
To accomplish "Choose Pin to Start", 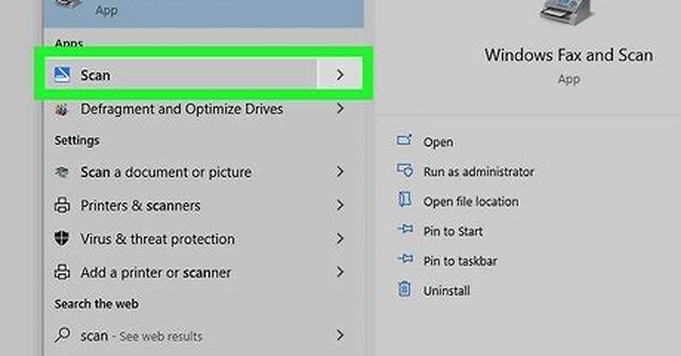I will tap(453, 231).
